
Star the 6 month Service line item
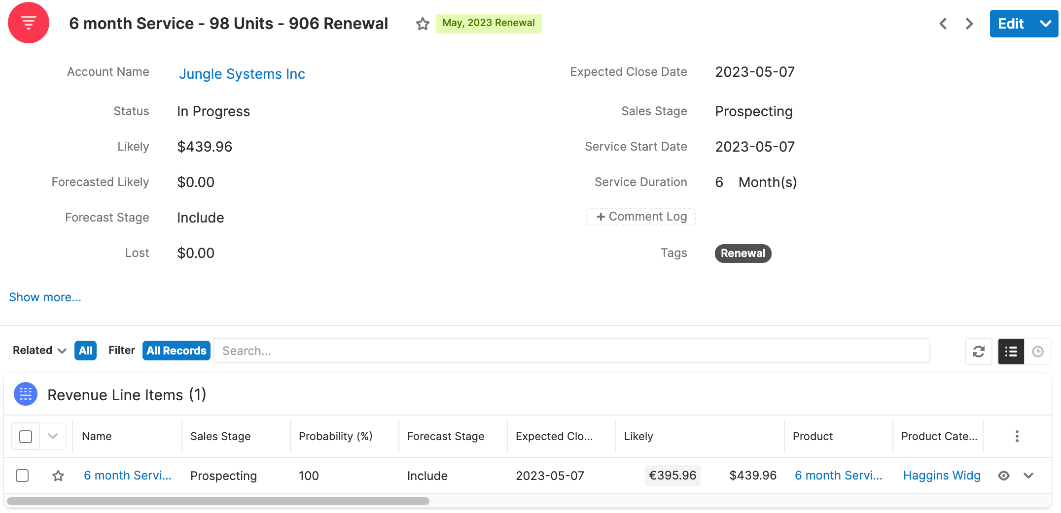pos(58,476)
